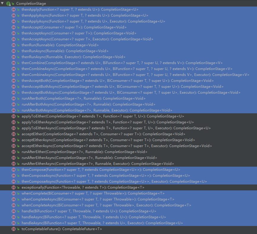This screenshot has height=234, width=257.
Task: Select applyToEitherAsync without Executor
Action: (x=108, y=122)
